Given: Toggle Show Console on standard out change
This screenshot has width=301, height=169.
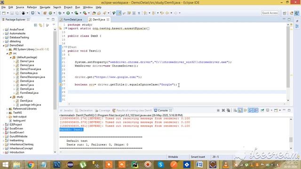Looking at the screenshot, I should pyautogui.click(x=251, y=110).
